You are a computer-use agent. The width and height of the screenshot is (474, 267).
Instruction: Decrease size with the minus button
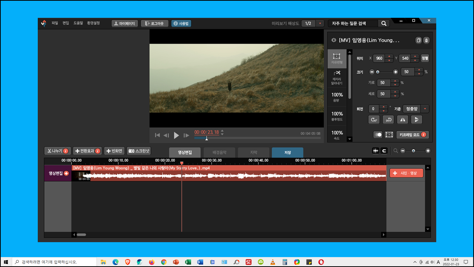tap(372, 72)
